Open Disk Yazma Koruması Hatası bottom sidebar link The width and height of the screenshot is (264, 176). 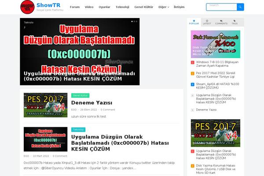(x=216, y=169)
